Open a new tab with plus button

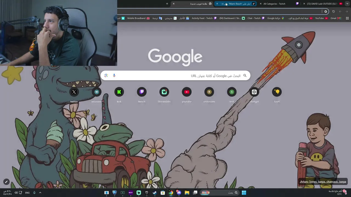pos(167,4)
